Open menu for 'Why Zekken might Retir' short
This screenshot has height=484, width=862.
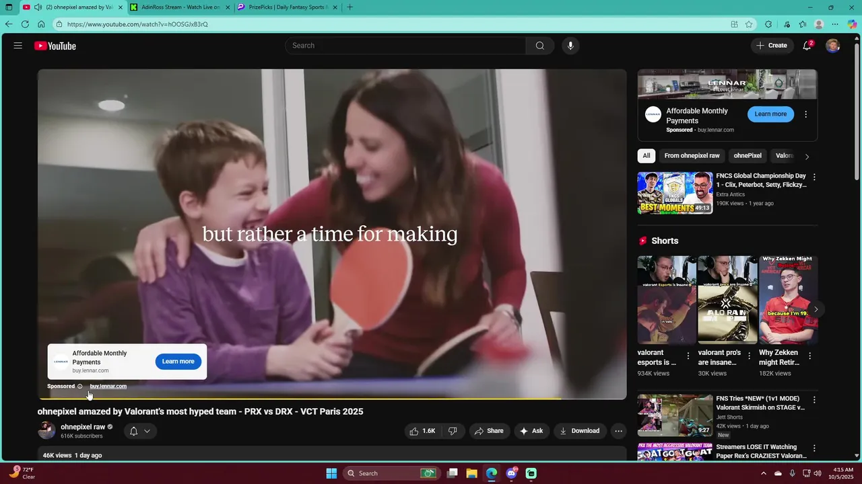(x=810, y=356)
